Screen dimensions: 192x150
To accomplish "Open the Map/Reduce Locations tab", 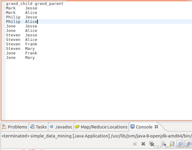I will [101, 127].
